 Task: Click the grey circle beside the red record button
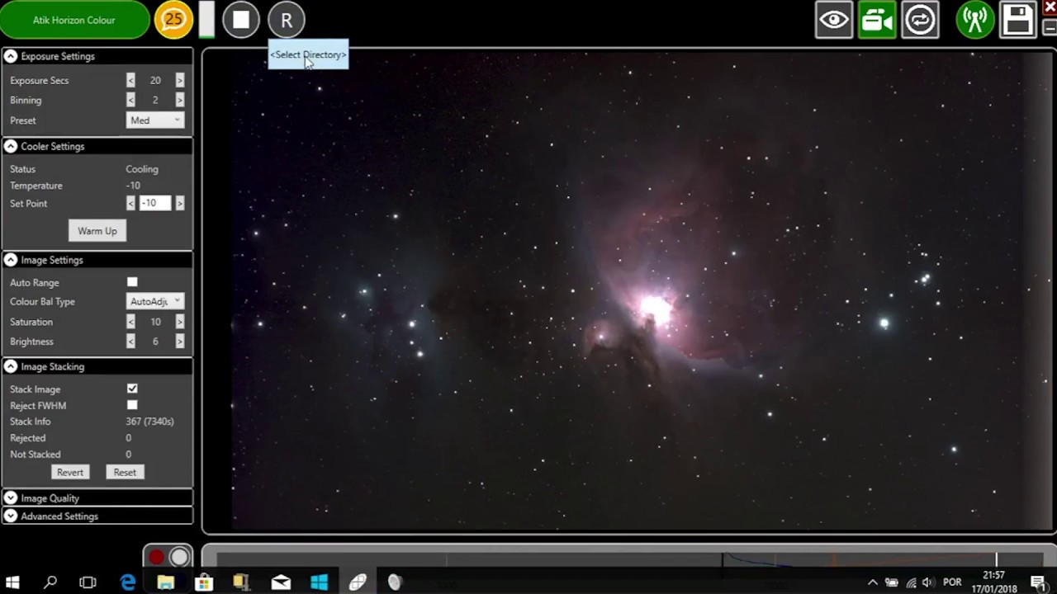click(x=179, y=558)
